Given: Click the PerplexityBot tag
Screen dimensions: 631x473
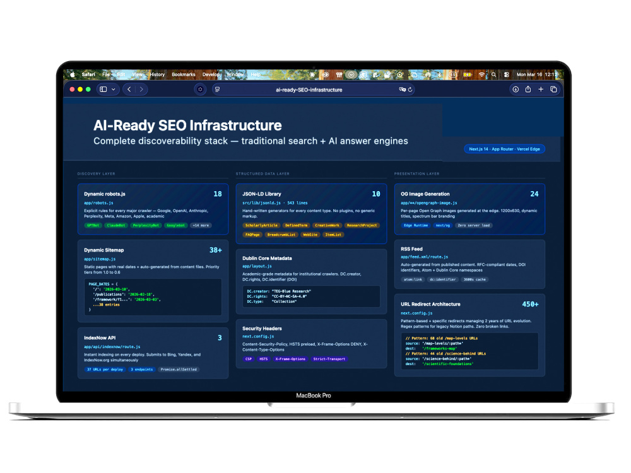Looking at the screenshot, I should 146,225.
